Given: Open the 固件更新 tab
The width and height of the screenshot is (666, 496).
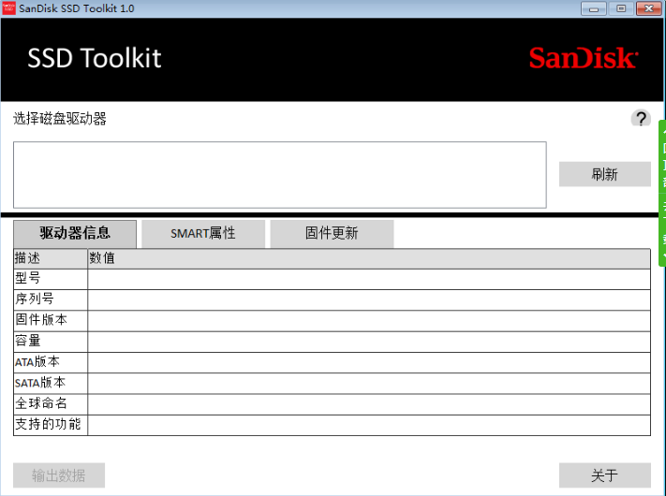Looking at the screenshot, I should (332, 233).
